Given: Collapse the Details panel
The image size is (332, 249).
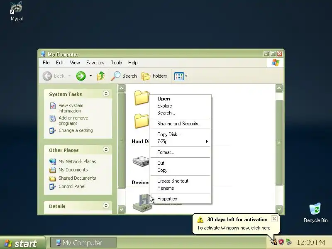Looking at the screenshot, I should [106, 205].
